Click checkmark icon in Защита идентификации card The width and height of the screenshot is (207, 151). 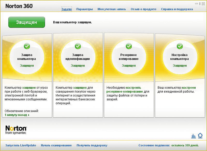pos(78,46)
